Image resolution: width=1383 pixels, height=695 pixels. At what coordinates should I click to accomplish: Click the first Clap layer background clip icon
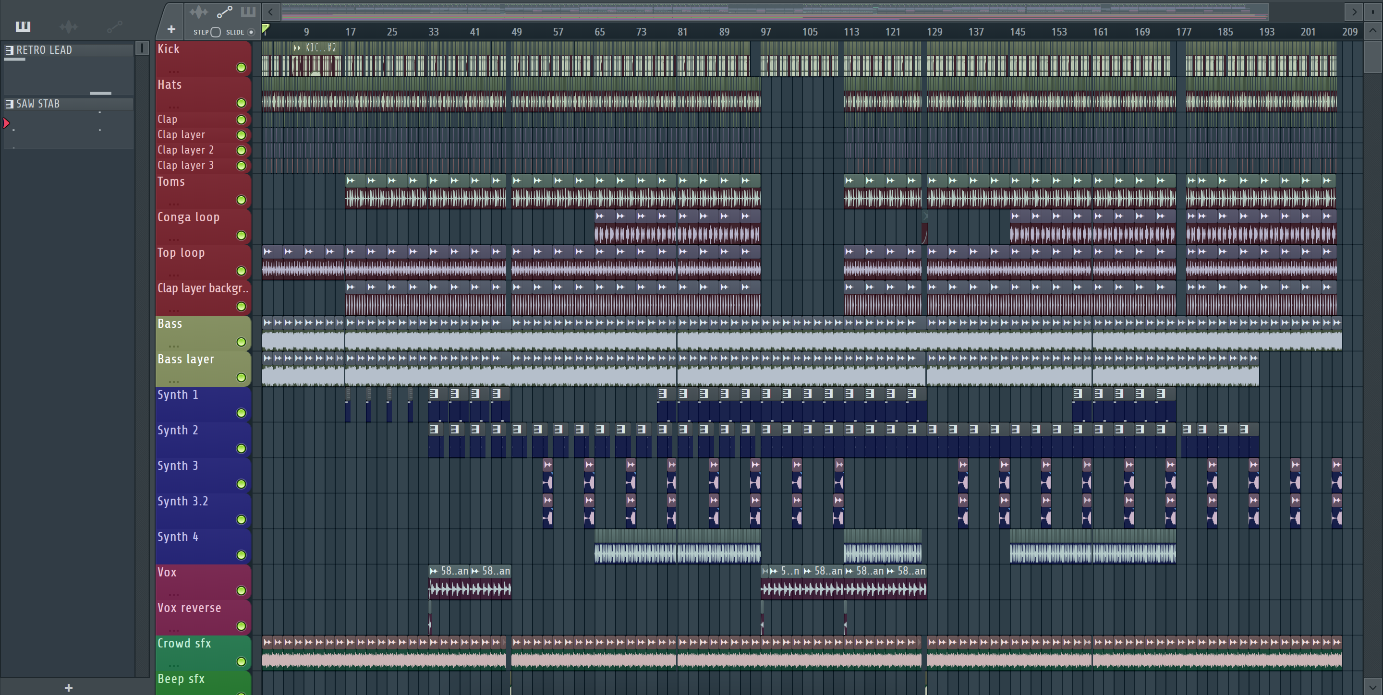tap(351, 287)
